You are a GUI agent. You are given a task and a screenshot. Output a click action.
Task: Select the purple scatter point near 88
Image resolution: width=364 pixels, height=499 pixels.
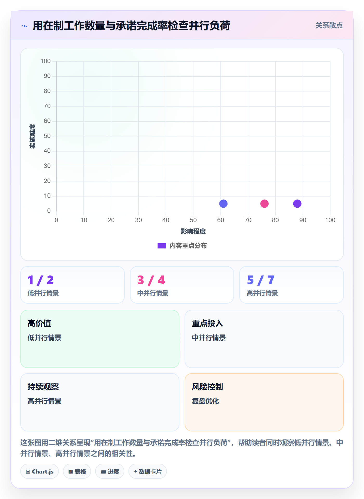[297, 203]
